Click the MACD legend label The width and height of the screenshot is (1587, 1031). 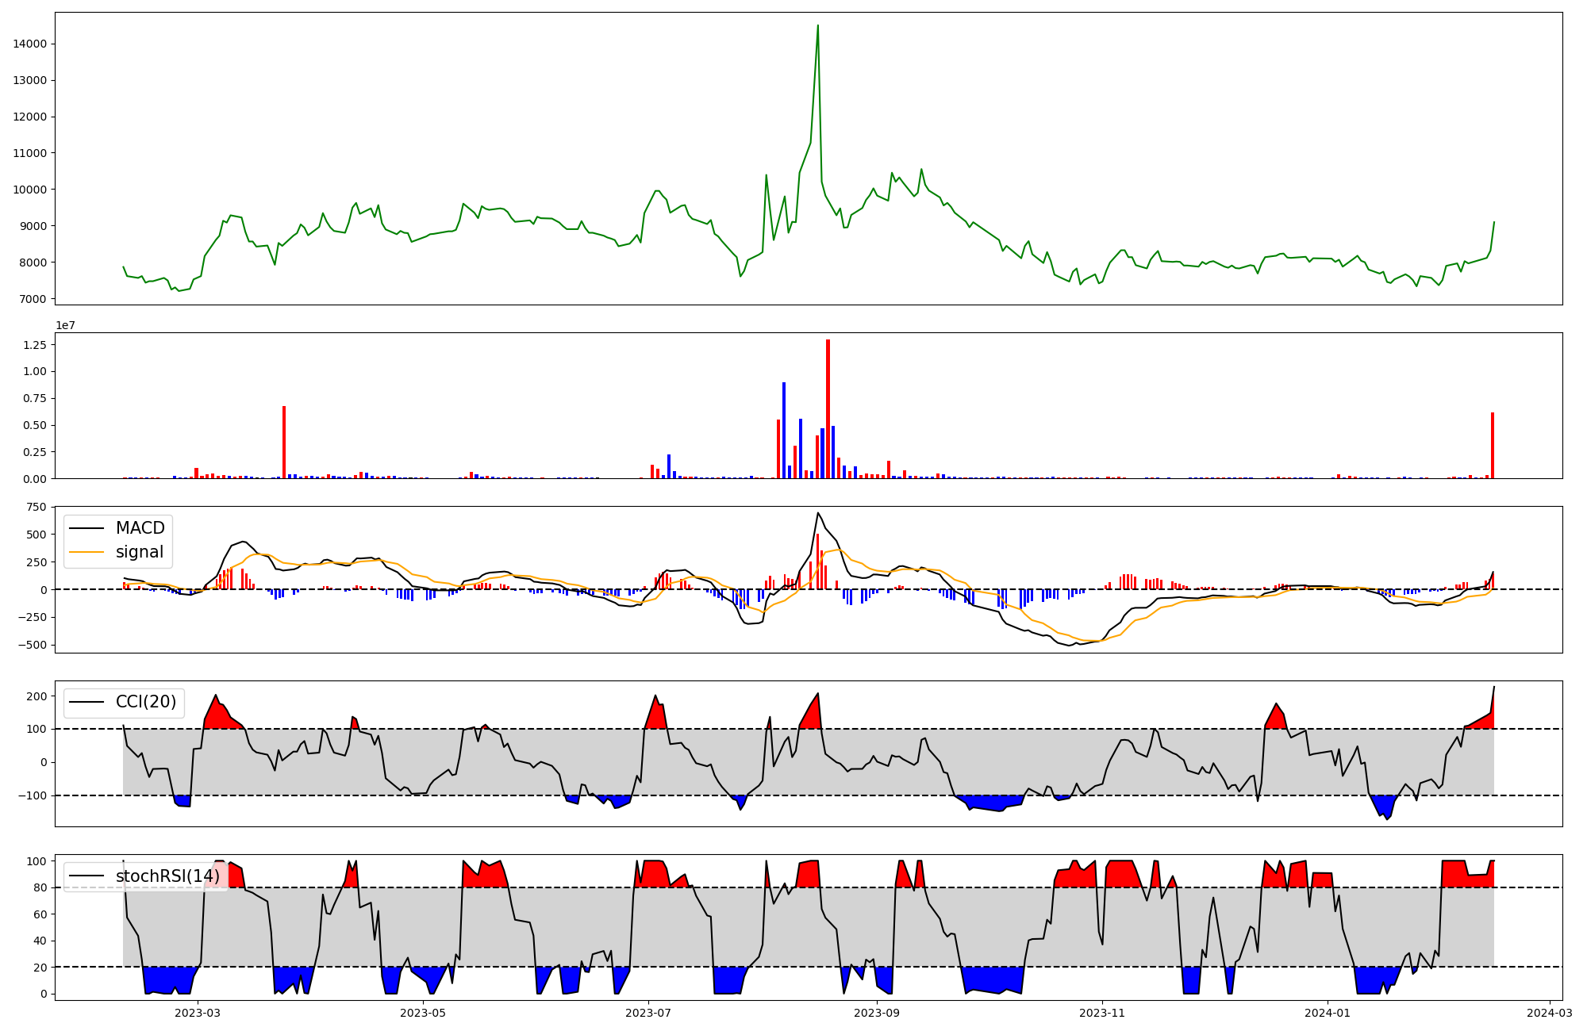tap(140, 528)
